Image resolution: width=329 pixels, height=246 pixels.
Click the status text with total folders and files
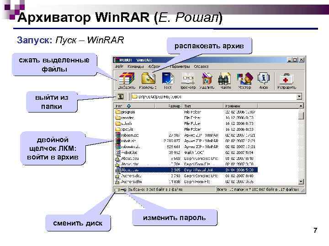click(x=258, y=190)
